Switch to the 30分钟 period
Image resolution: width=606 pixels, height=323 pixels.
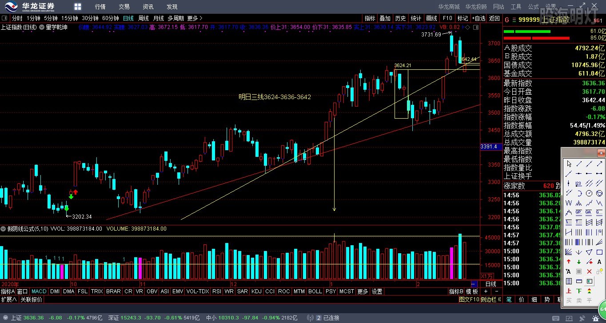[x=90, y=18]
